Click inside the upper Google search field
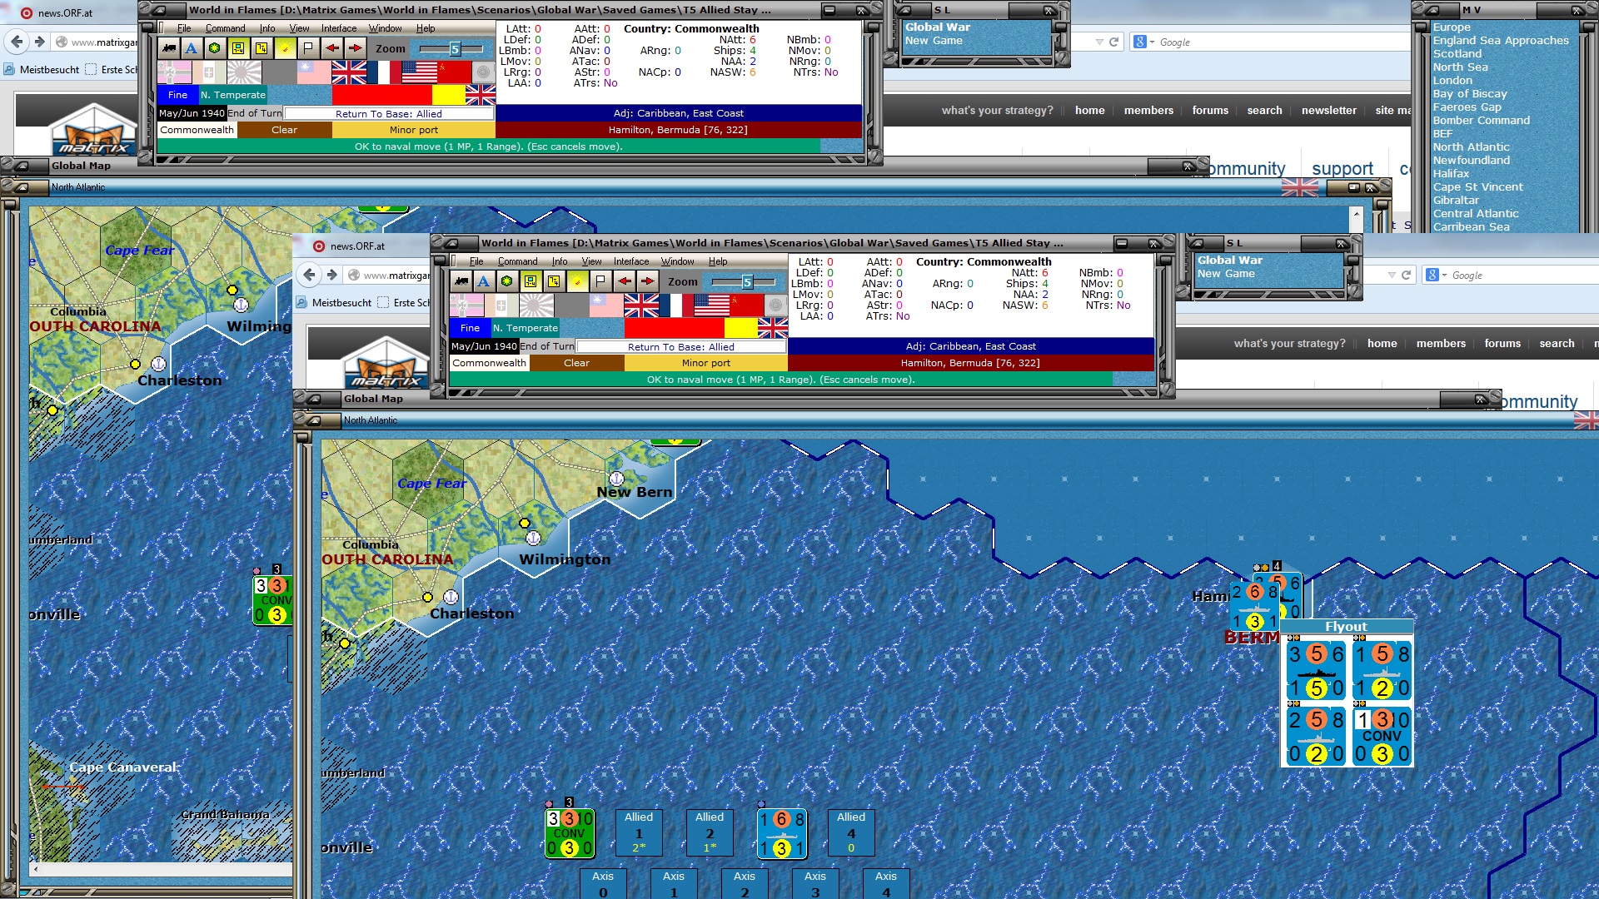 (1283, 42)
